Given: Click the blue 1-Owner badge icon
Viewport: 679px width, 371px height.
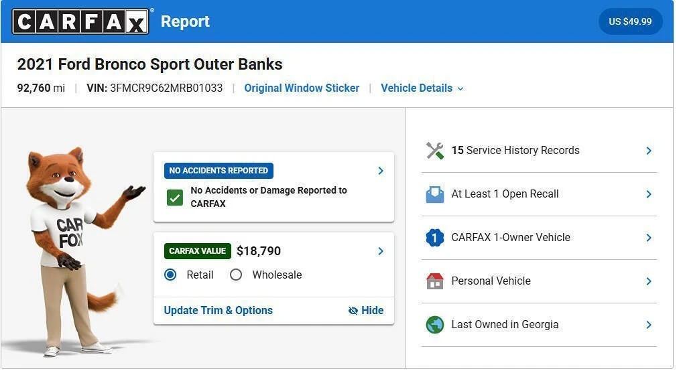Looking at the screenshot, I should (435, 237).
